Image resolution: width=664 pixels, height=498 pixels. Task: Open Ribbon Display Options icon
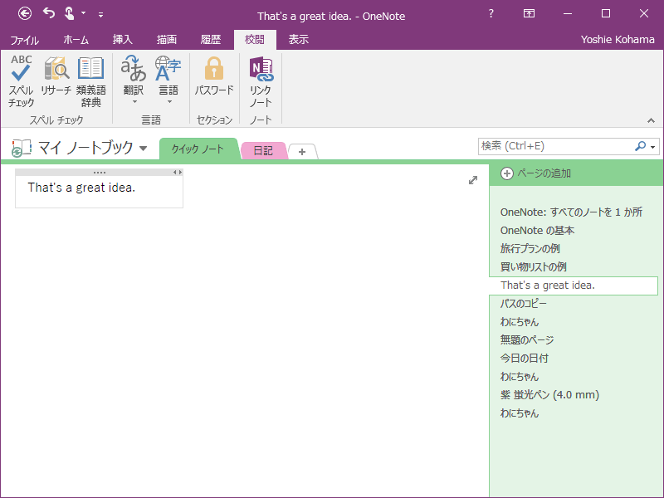click(x=529, y=13)
